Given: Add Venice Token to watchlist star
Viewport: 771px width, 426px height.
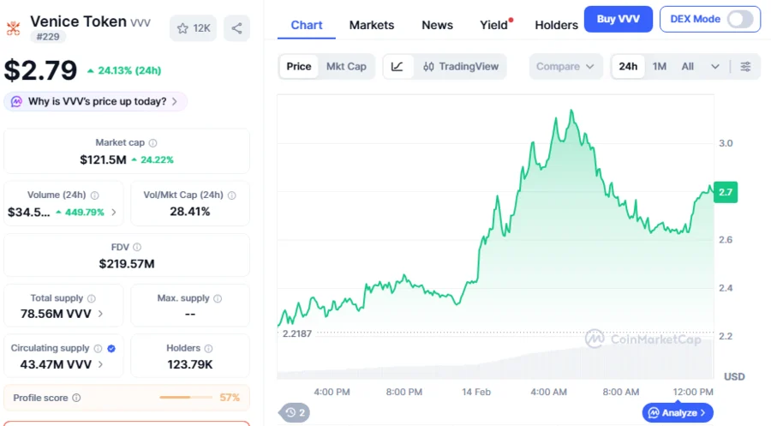Looking at the screenshot, I should click(193, 28).
